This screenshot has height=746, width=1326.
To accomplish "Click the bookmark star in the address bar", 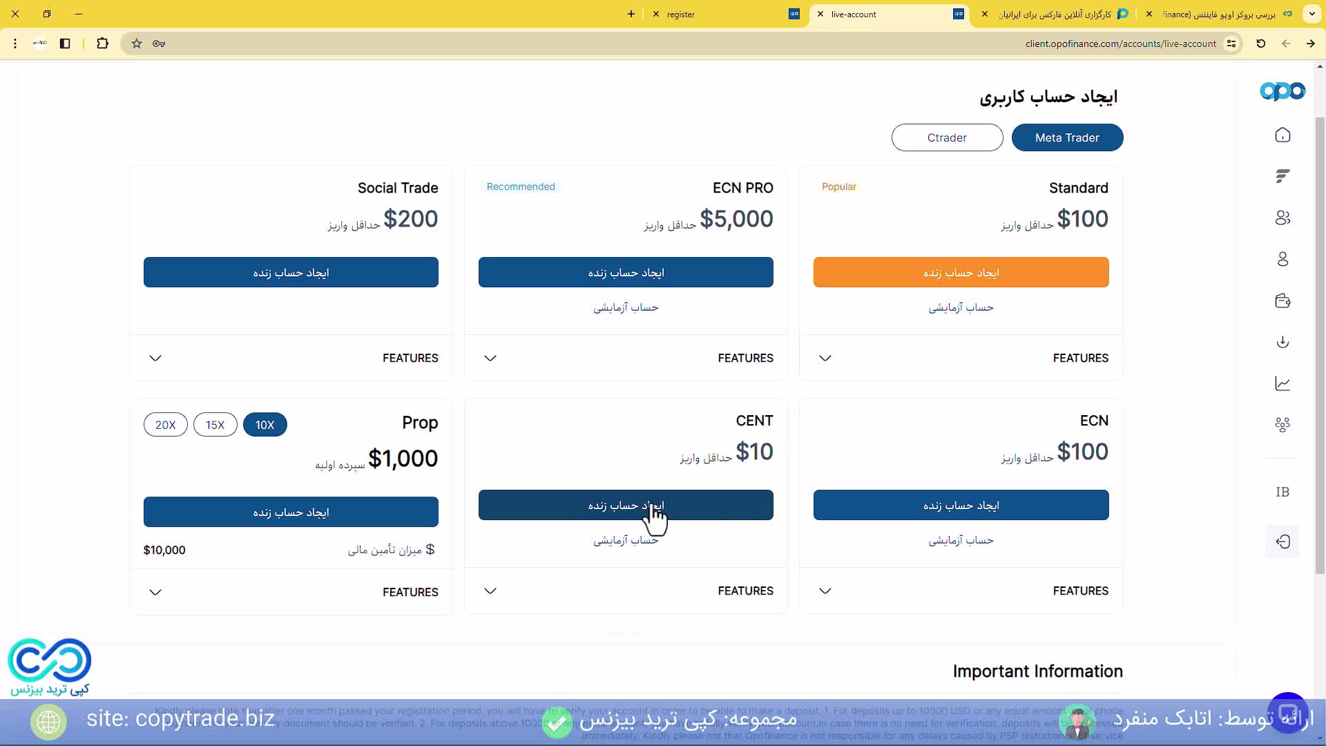I will [x=136, y=44].
